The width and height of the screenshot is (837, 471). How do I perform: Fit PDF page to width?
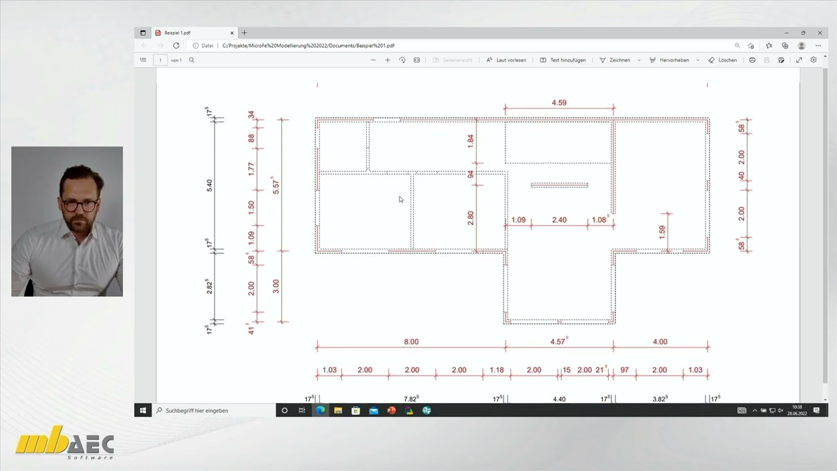(417, 60)
